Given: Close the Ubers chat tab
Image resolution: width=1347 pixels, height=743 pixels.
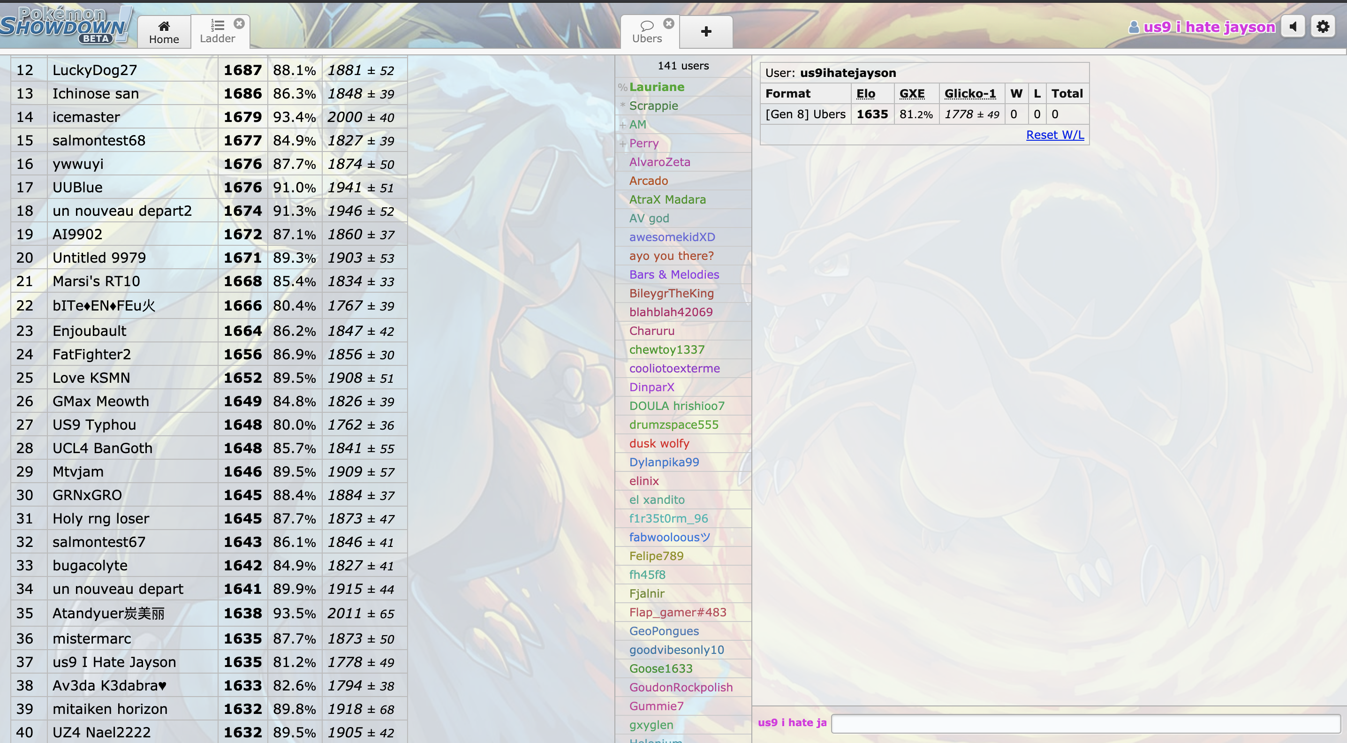Looking at the screenshot, I should pos(669,23).
